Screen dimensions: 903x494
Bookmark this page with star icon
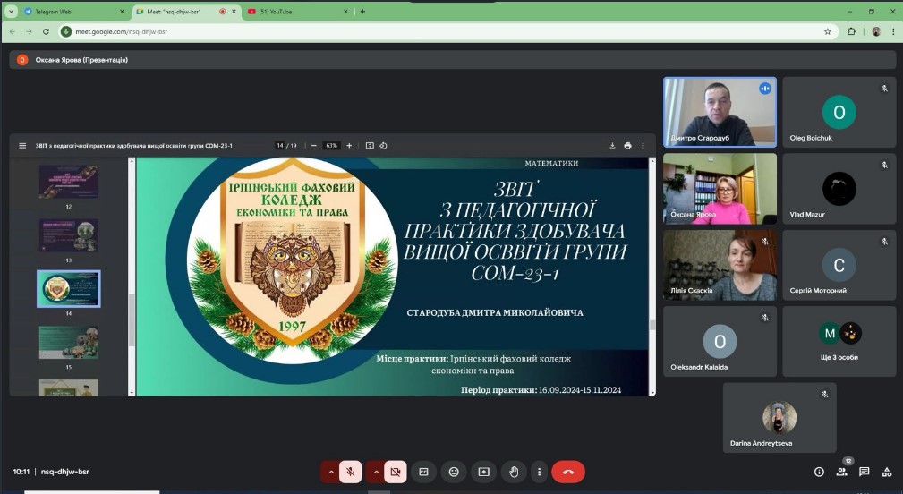[828, 31]
